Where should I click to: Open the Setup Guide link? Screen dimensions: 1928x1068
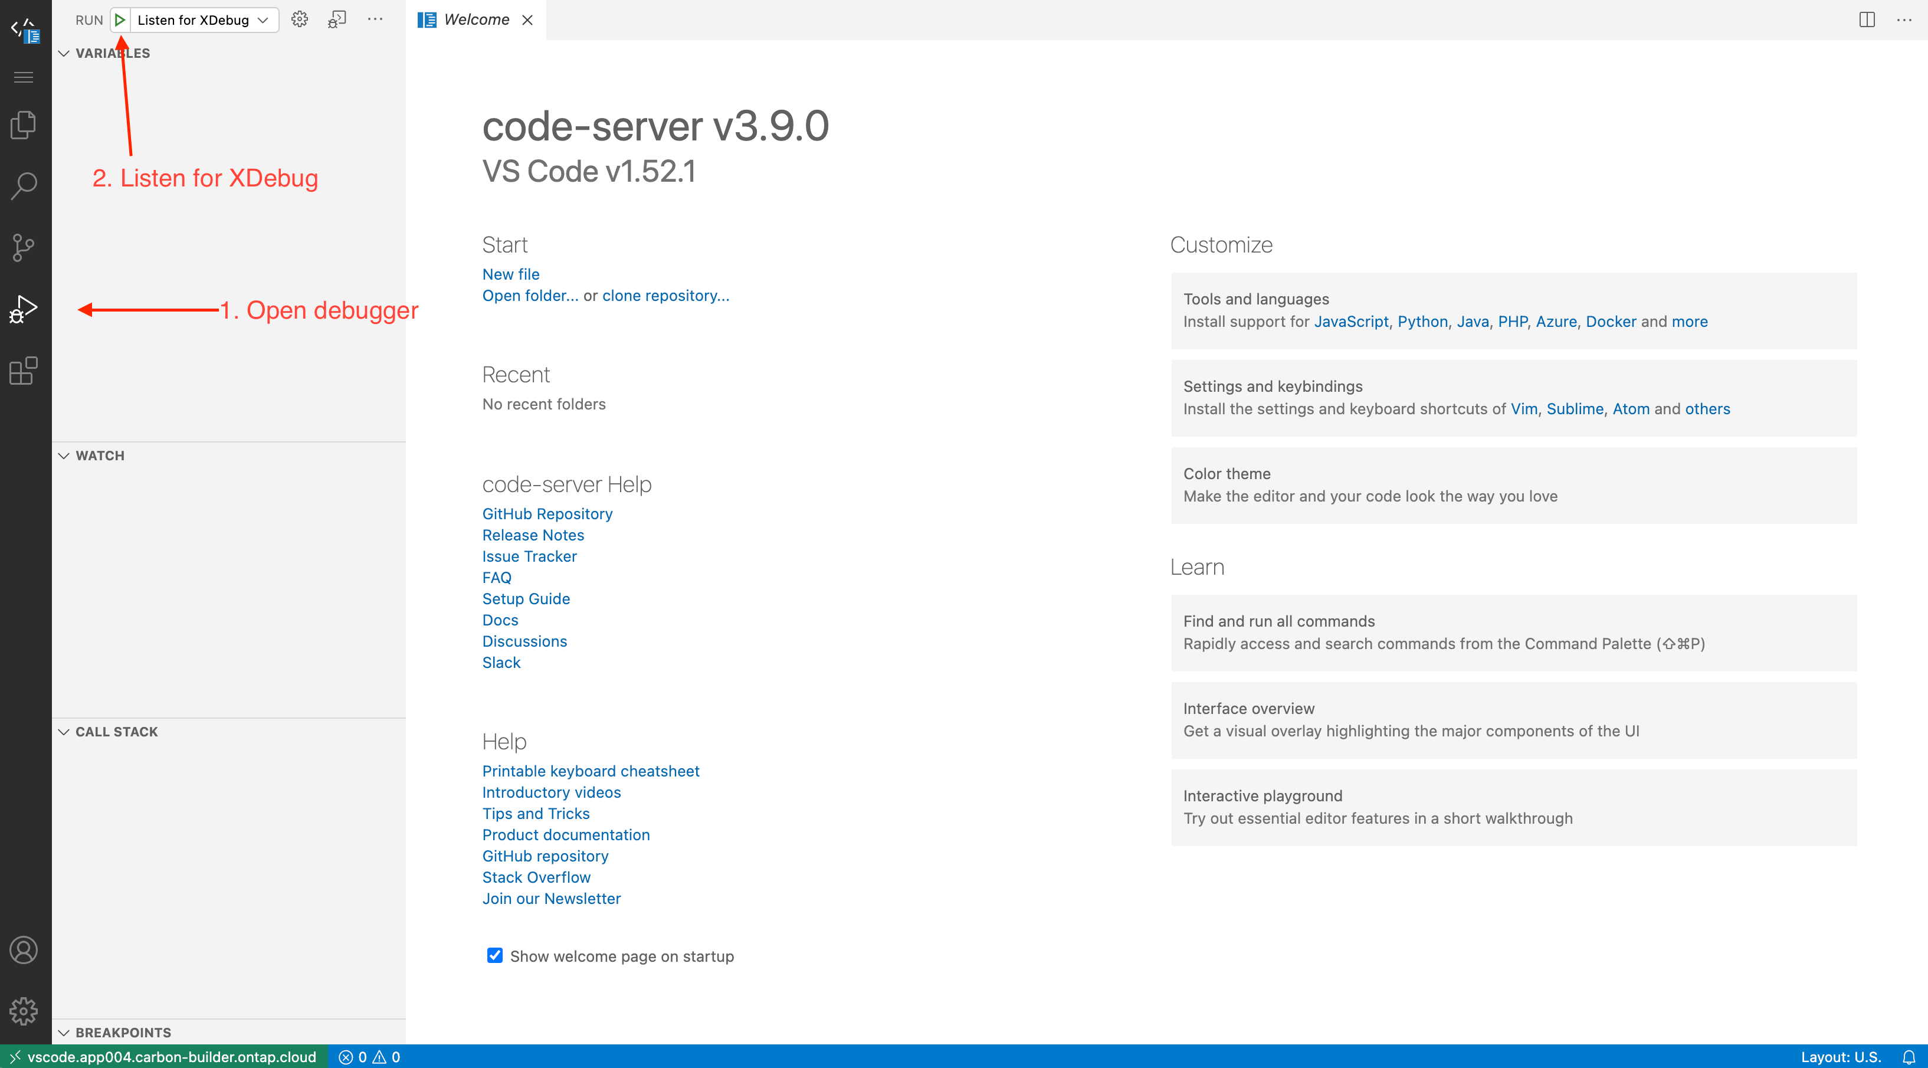[526, 599]
